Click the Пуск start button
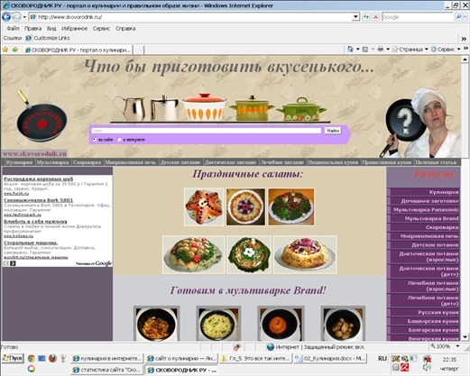Image resolution: width=470 pixels, height=376 pixels. [13, 358]
